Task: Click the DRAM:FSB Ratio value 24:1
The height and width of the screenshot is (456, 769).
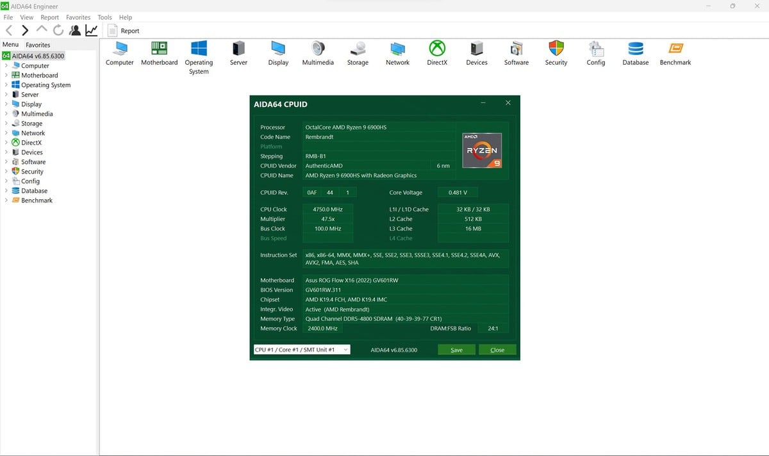Action: pyautogui.click(x=493, y=328)
